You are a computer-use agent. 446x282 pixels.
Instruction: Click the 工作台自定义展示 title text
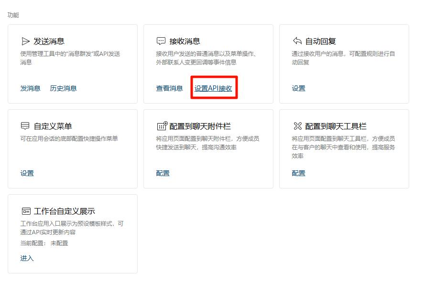pos(65,211)
